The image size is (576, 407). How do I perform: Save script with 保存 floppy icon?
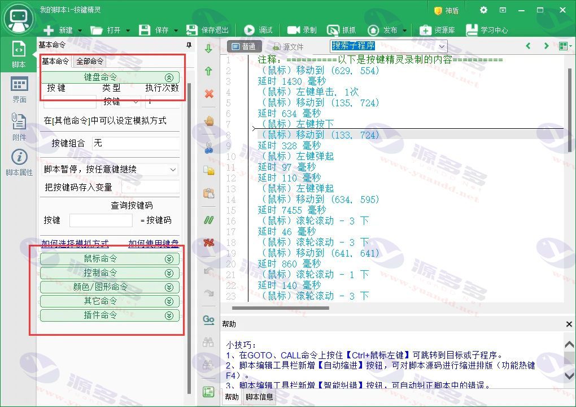point(145,30)
